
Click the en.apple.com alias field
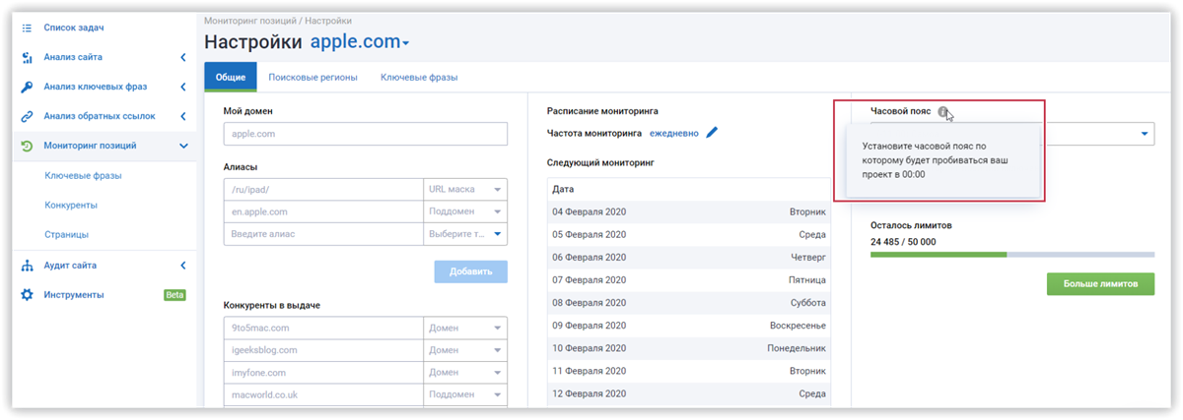(x=323, y=211)
